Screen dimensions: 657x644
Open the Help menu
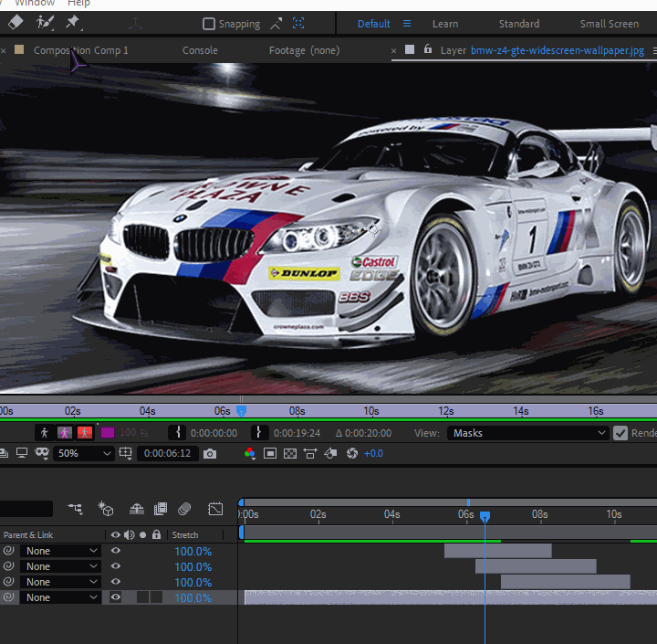[x=78, y=3]
